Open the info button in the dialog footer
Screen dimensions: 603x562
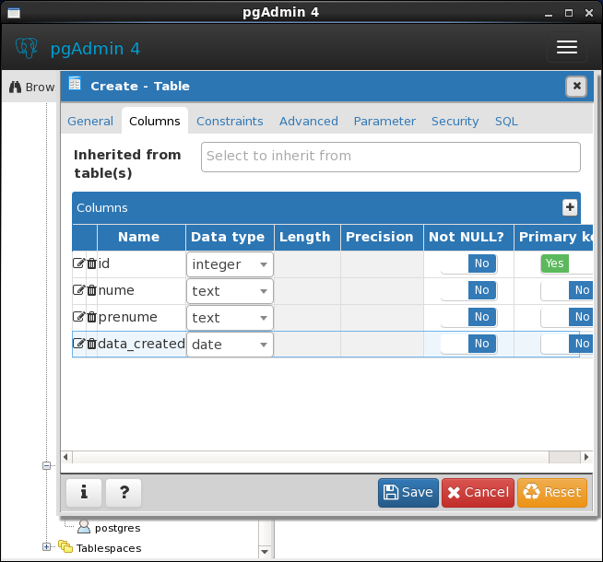pyautogui.click(x=84, y=493)
